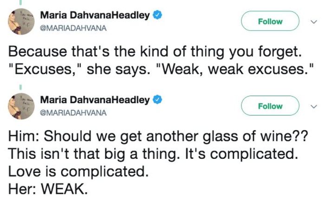The width and height of the screenshot is (325, 202).
Task: Open the Maria DahvanaHeadley name link on the wine tweet
Action: pos(95,100)
